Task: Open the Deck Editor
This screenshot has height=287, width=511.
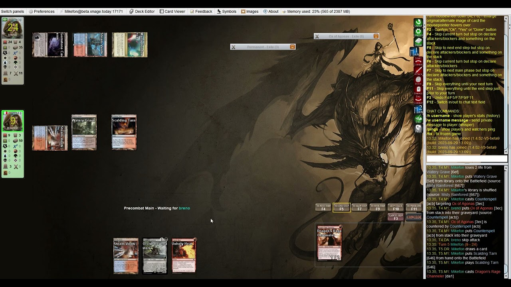Action: [x=142, y=12]
